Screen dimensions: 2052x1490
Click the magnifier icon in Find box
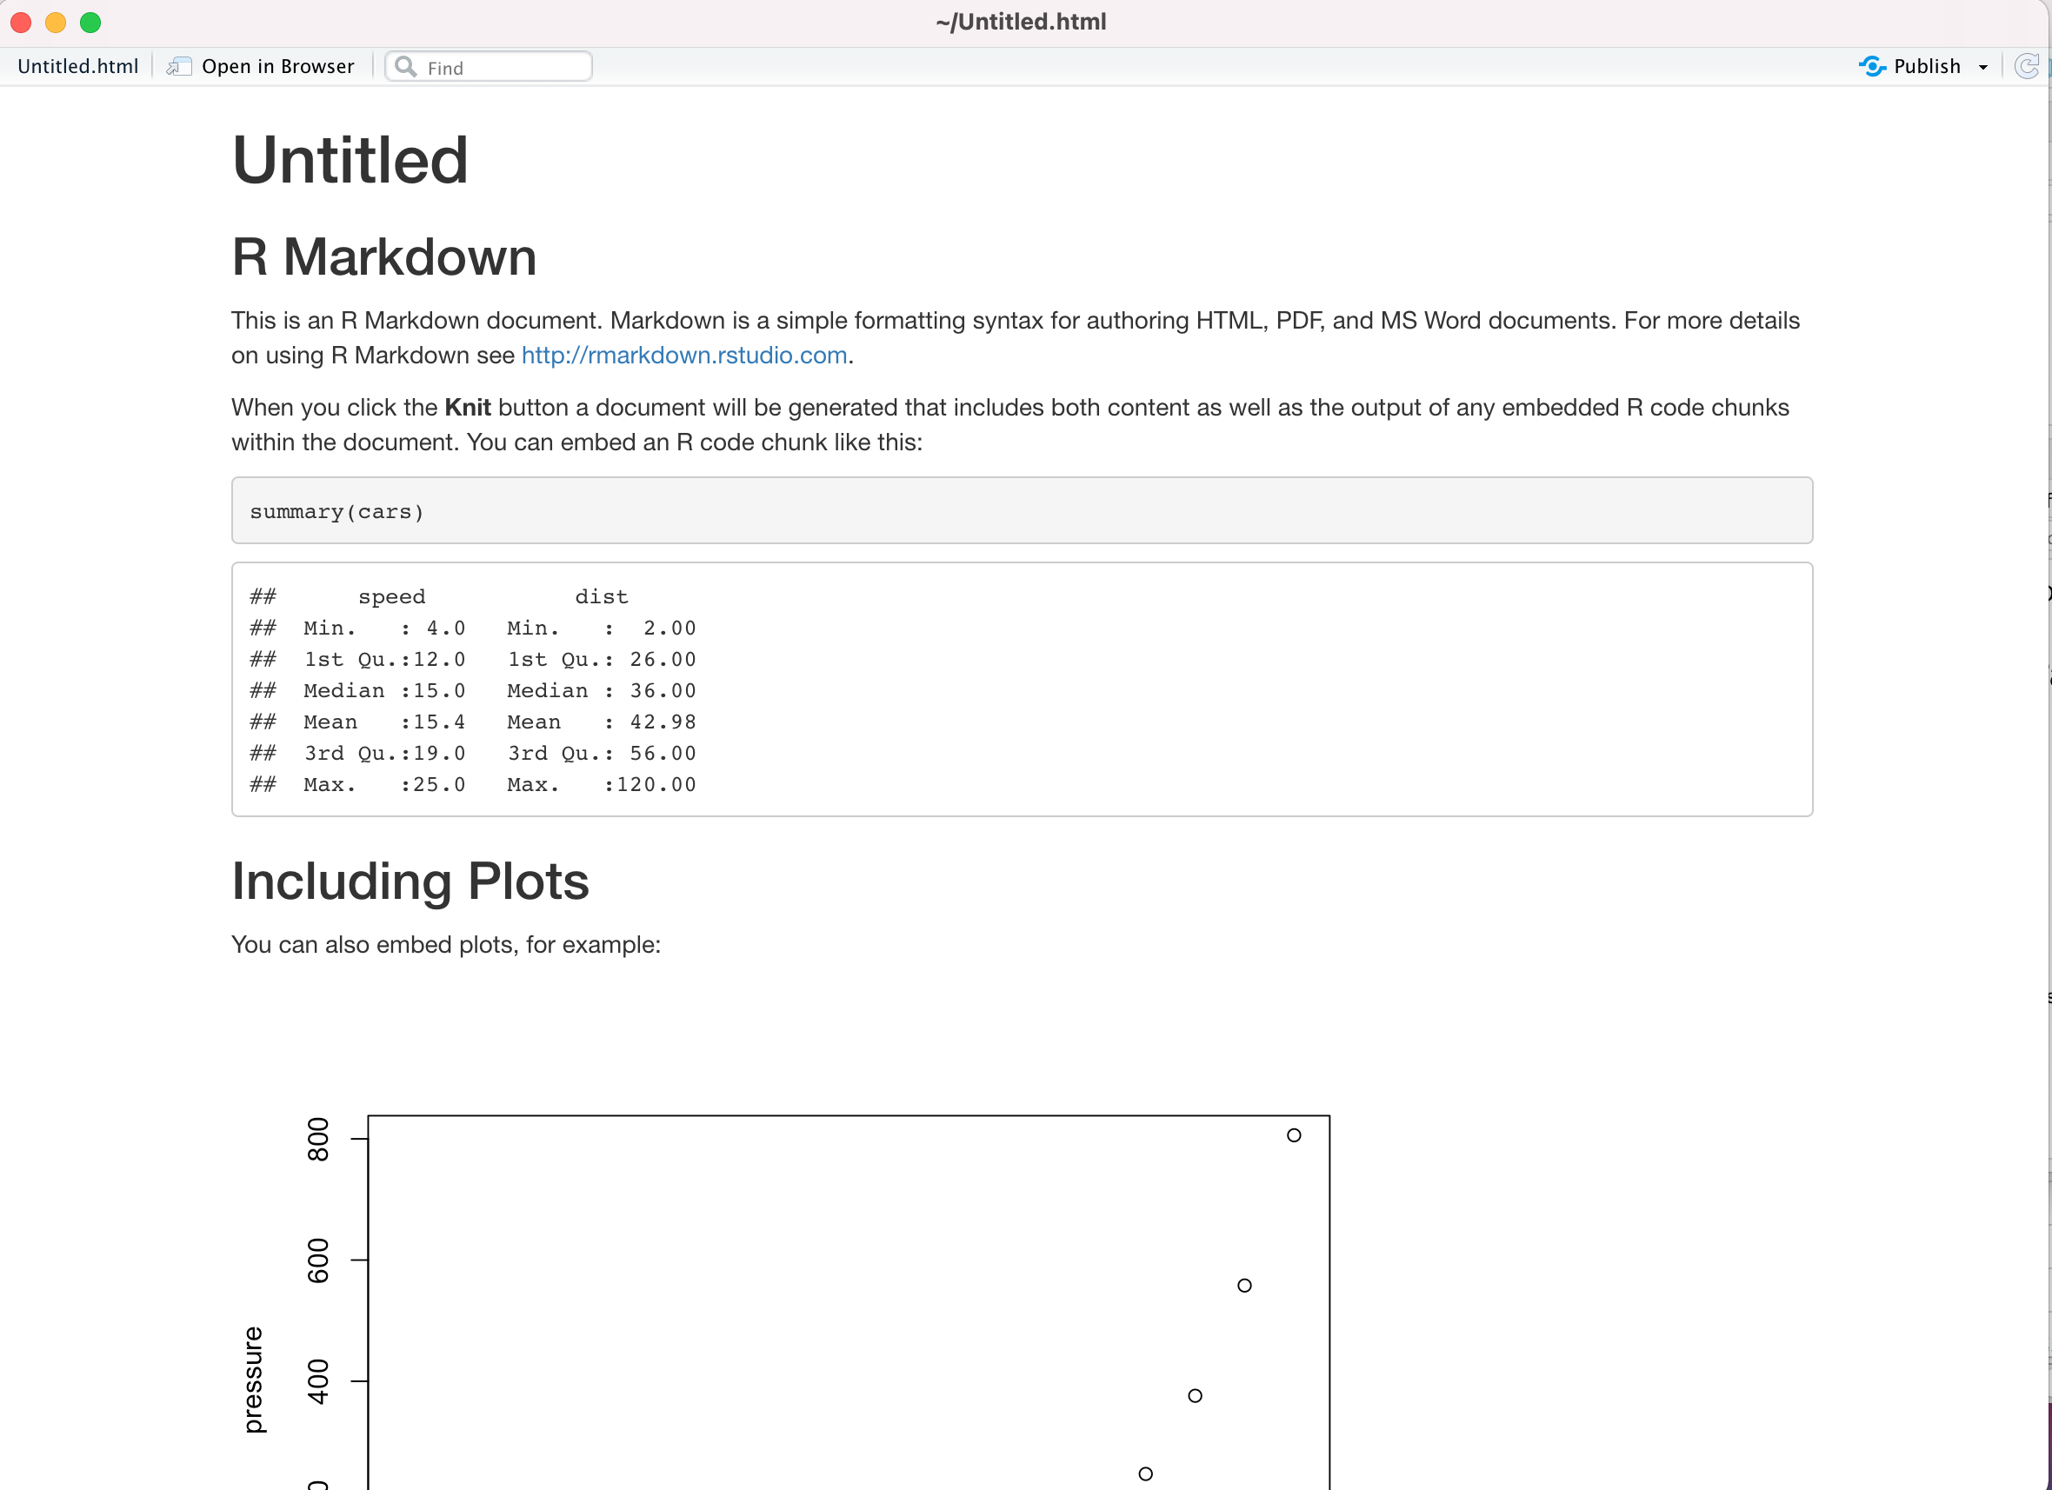pos(406,67)
